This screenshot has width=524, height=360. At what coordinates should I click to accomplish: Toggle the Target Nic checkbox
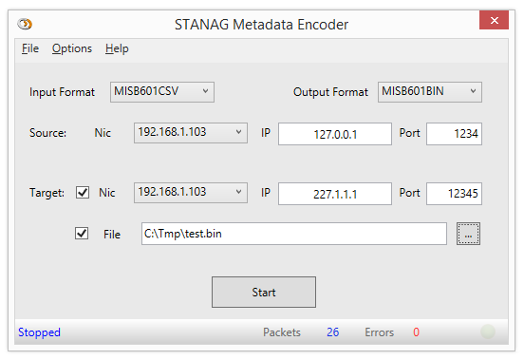point(83,193)
